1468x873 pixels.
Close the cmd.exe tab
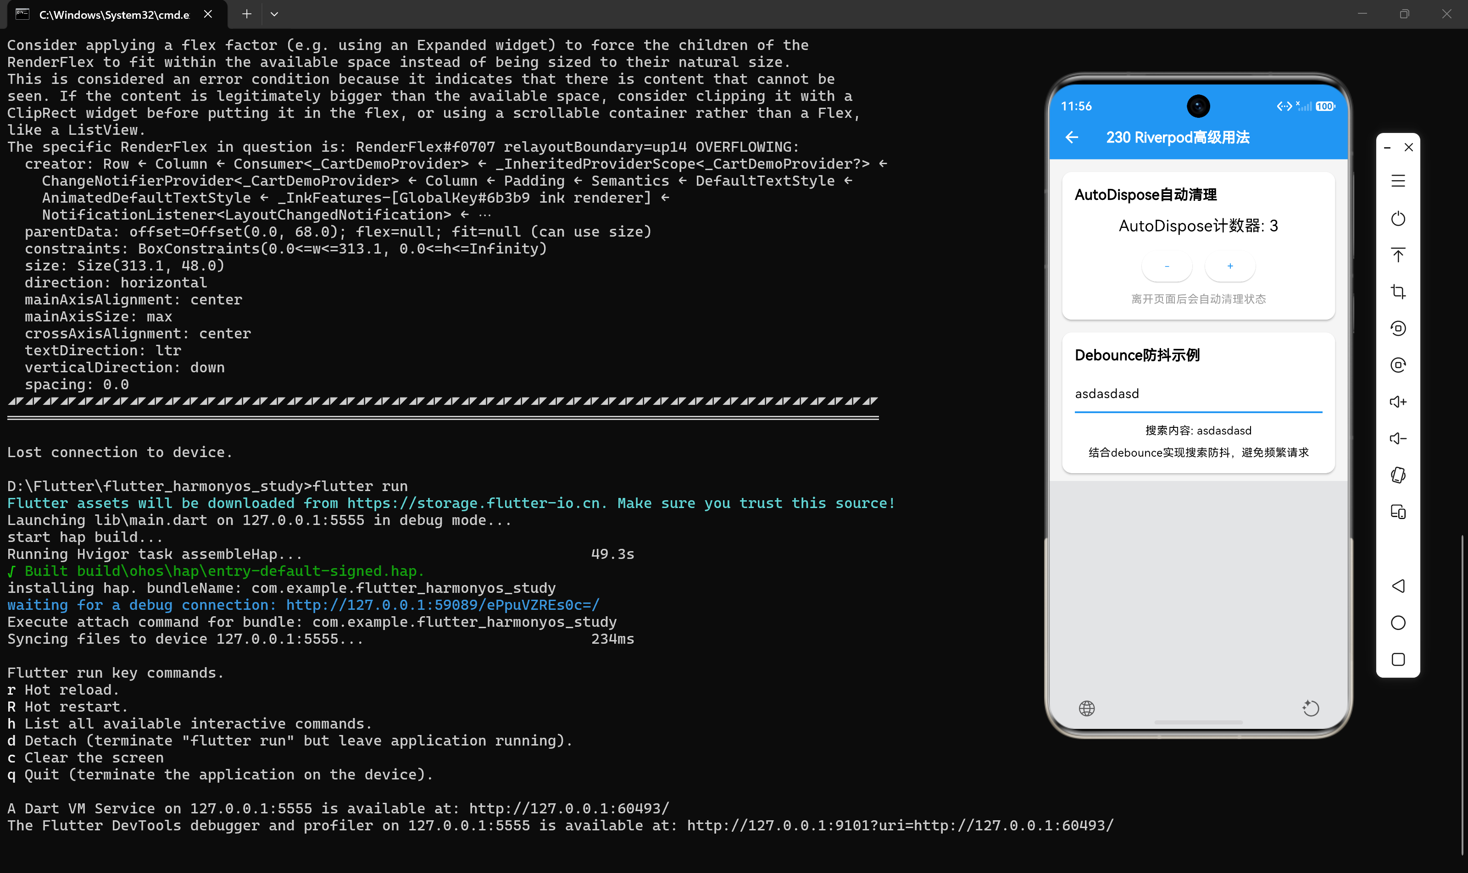click(208, 14)
